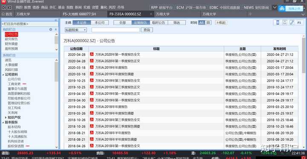Click the 我的栏目 list scroll down arrow
The image size is (307, 159).
point(56,49)
